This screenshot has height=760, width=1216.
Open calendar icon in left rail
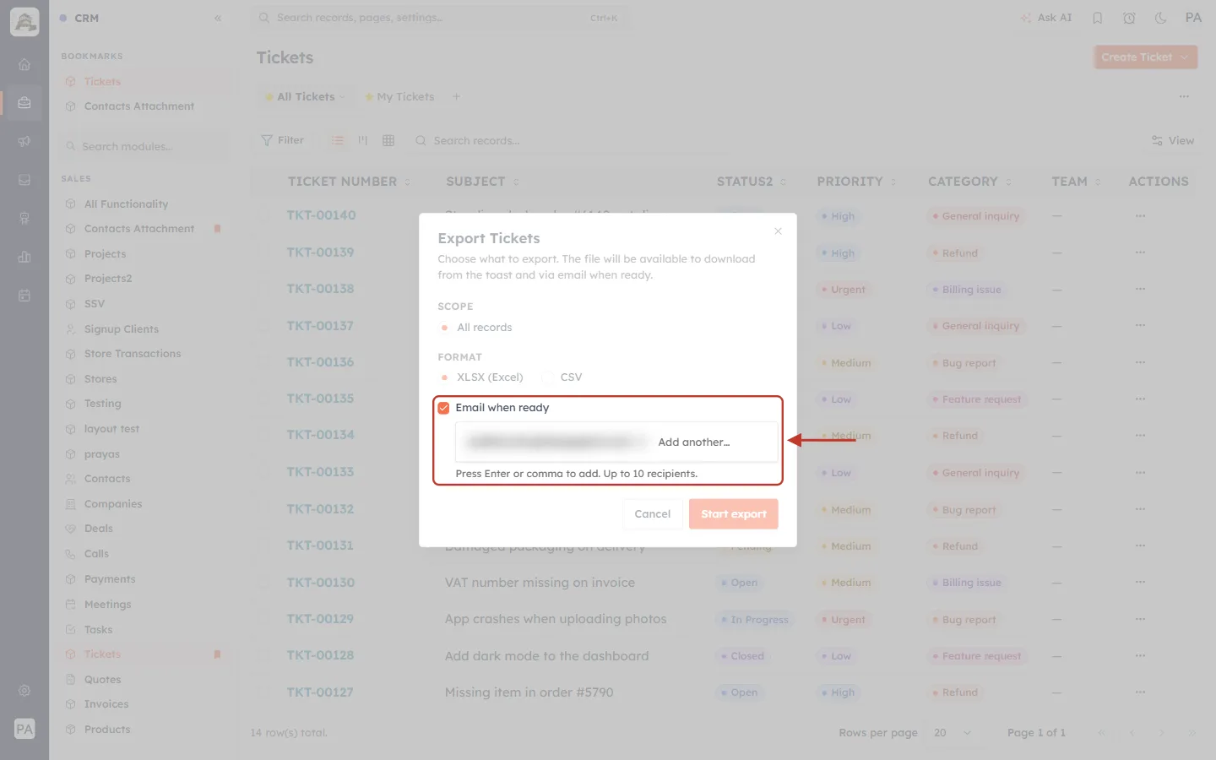24,296
